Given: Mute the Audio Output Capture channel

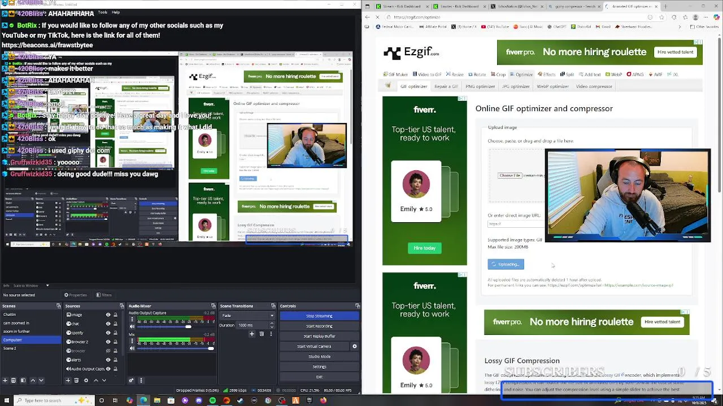Looking at the screenshot, I should [132, 326].
